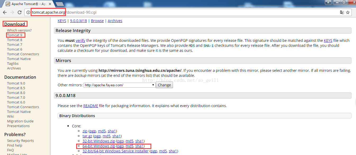Select Tomcat 6 in Download sidebar
Viewport: 356px width, 155px height.
click(x=15, y=49)
